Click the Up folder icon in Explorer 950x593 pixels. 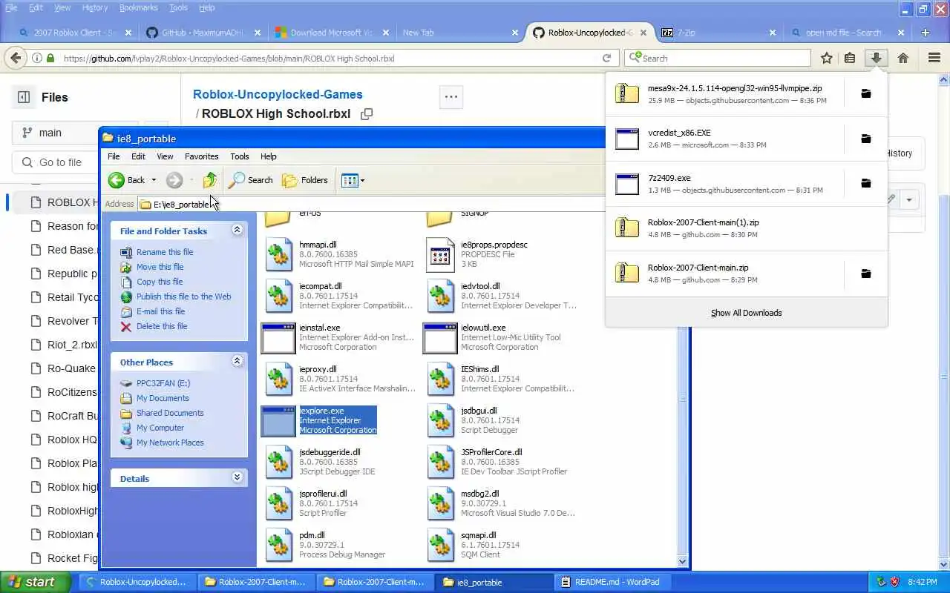tap(210, 180)
